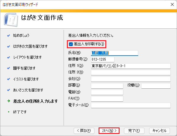Click the checkmark icon beside 題字を選びます
This screenshot has width=177, height=136.
tap(9, 68)
